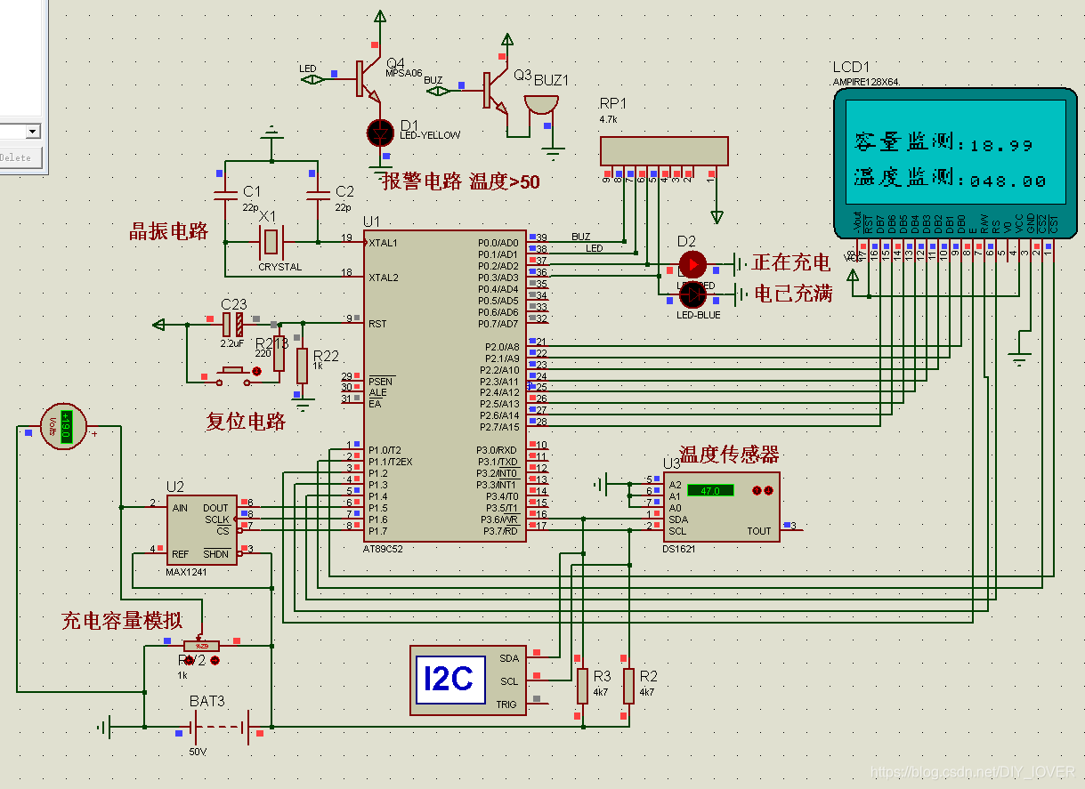Click the TRIG pin of the I2C debugger
Screen dimensions: 1085x789
[507, 704]
